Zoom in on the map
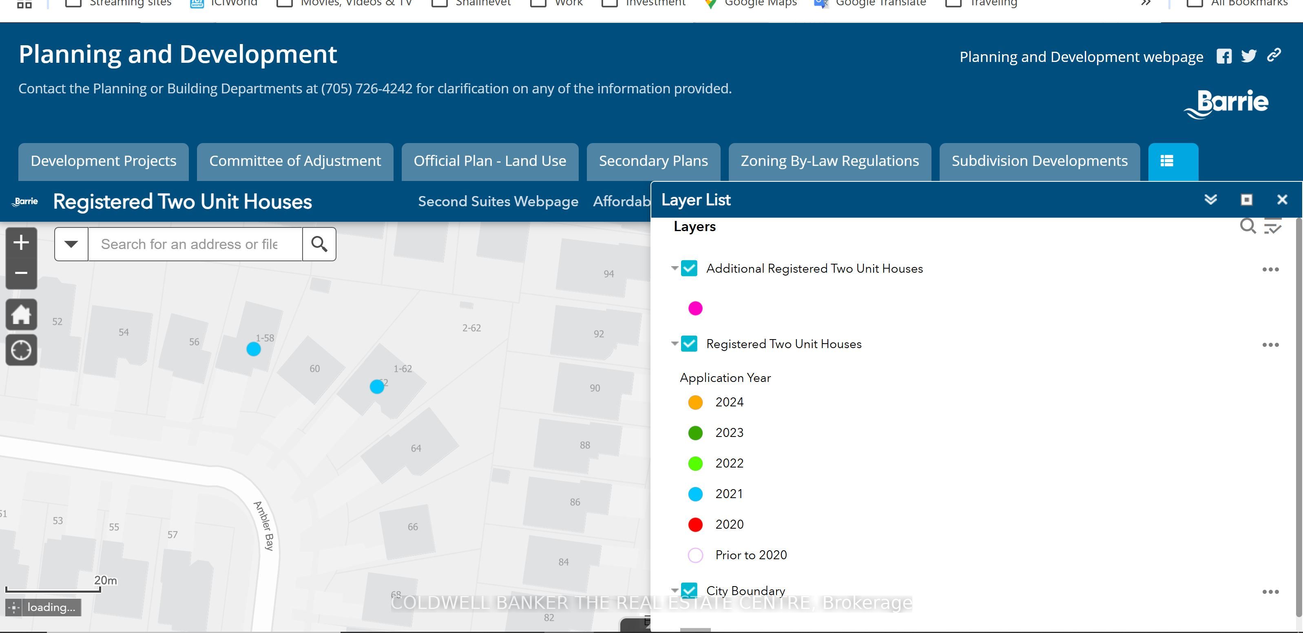 (x=21, y=243)
